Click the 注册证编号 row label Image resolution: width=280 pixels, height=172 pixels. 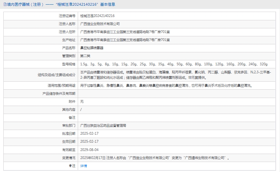tap(67, 16)
